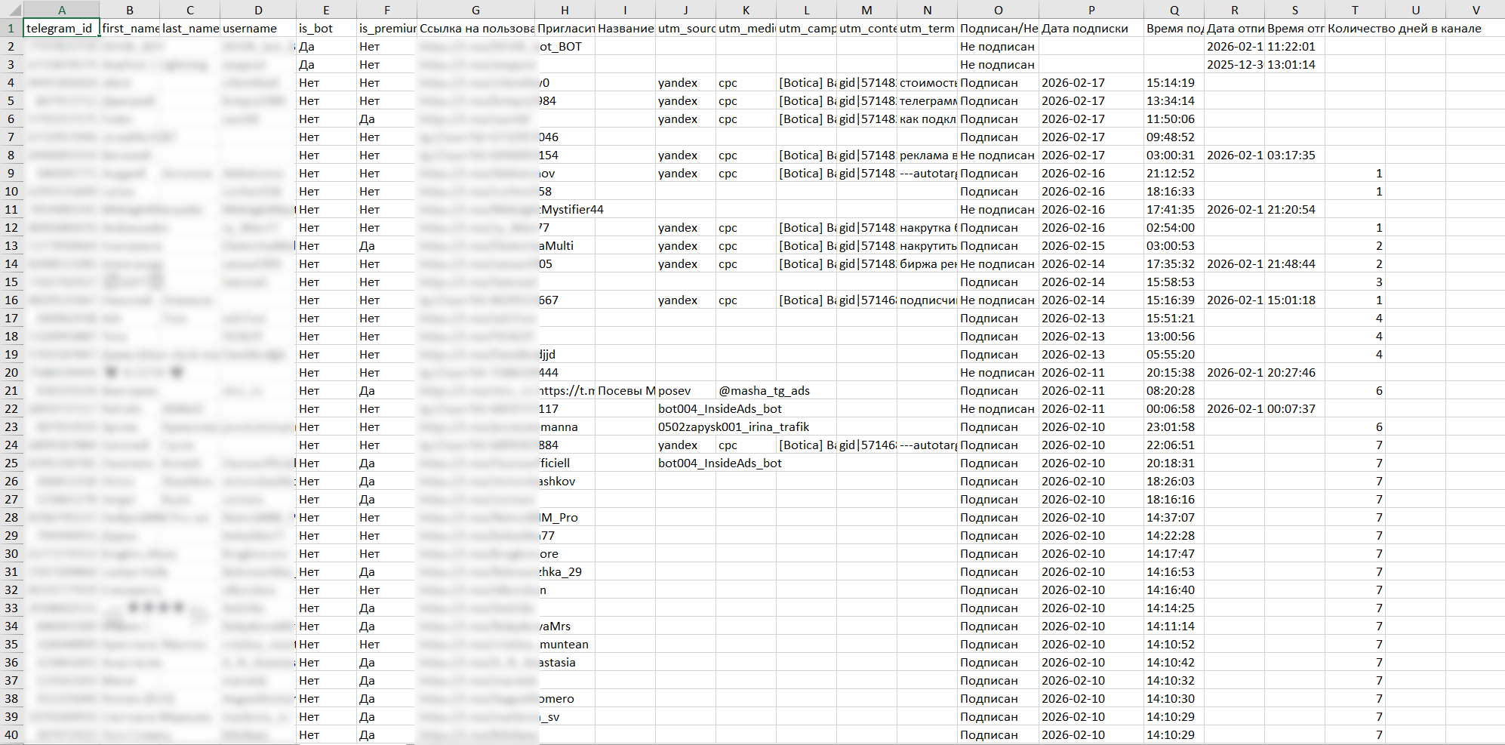Select column header O

pos(998,10)
